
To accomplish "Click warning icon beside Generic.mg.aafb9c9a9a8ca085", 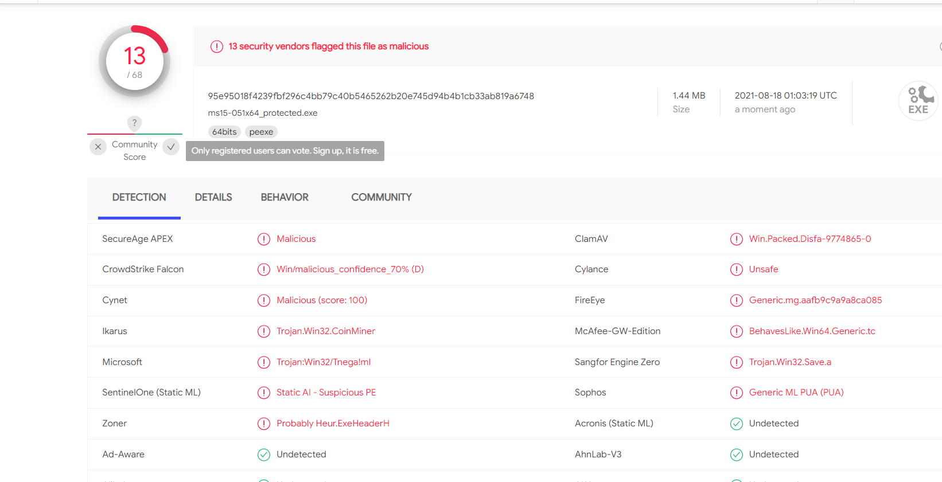I will (x=737, y=300).
